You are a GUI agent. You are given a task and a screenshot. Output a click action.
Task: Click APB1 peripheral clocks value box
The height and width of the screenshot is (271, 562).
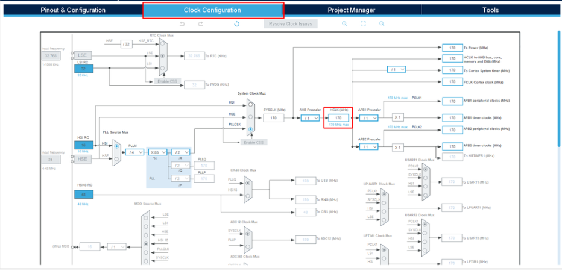(452, 101)
